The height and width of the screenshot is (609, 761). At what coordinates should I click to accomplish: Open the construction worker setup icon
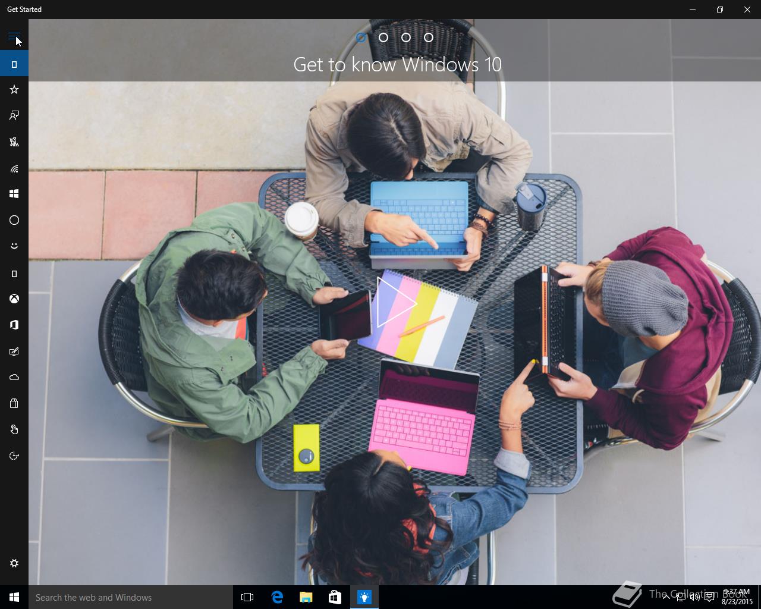coord(14,142)
